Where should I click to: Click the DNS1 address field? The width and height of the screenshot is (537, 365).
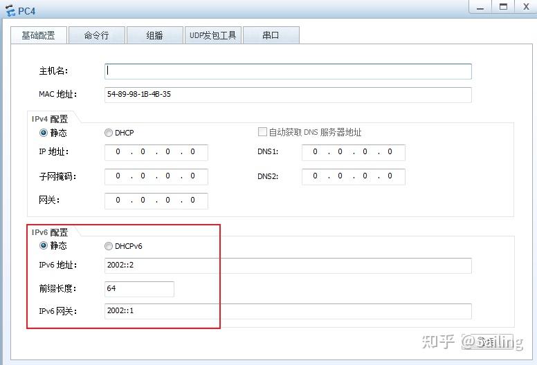[x=354, y=152]
